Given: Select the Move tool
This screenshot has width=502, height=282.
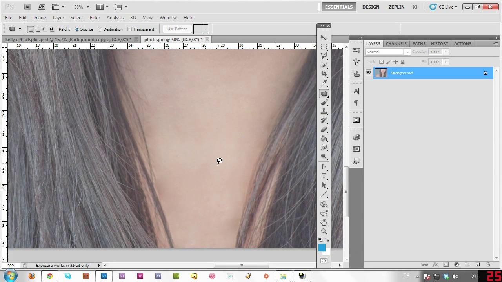Looking at the screenshot, I should point(324,38).
